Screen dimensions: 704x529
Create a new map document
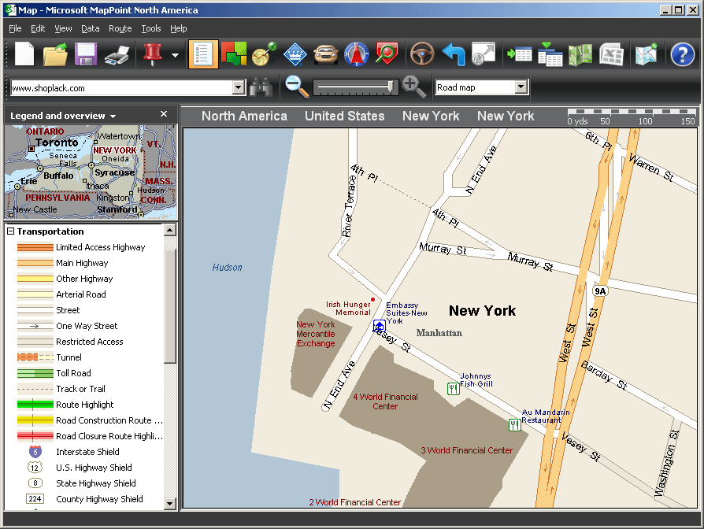point(24,54)
